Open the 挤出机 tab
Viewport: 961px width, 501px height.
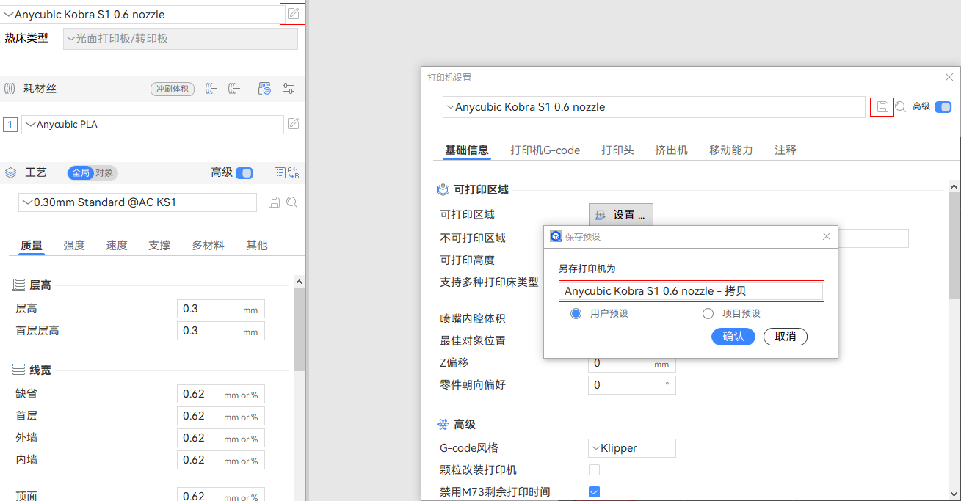[x=671, y=150]
